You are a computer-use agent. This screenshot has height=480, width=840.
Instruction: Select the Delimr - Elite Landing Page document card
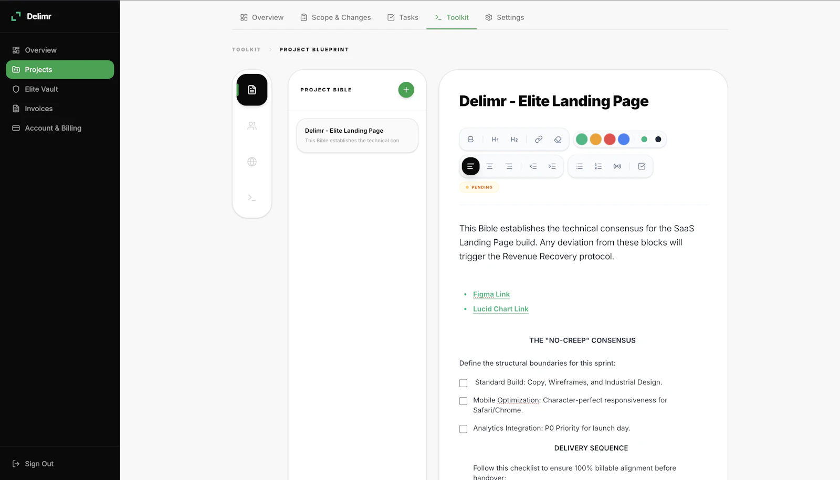(x=358, y=135)
